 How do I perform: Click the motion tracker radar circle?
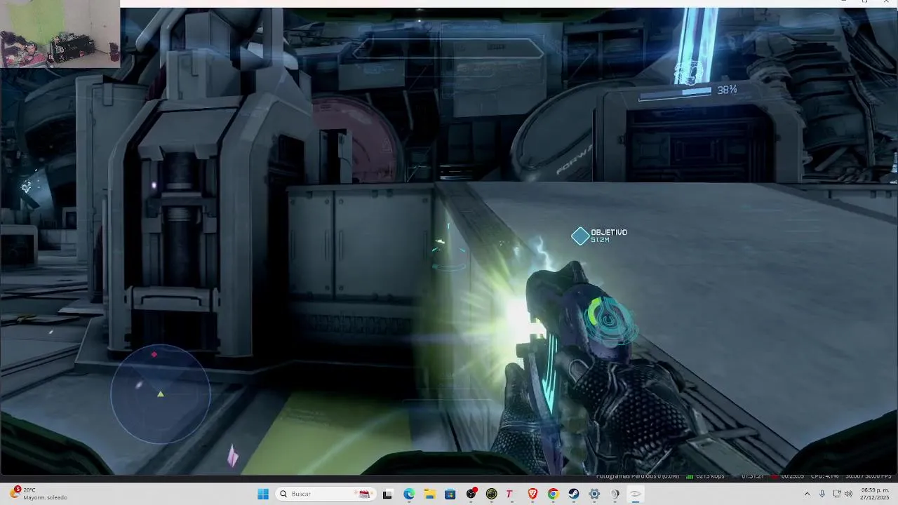161,394
